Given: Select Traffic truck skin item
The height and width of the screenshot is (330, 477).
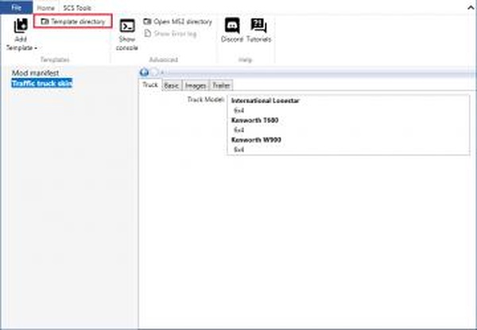Looking at the screenshot, I should [x=42, y=83].
